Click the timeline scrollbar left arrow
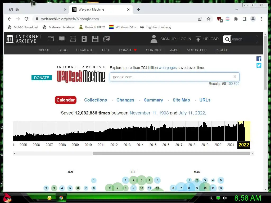Image resolution: width=271 pixels, height=203 pixels. coord(15,153)
